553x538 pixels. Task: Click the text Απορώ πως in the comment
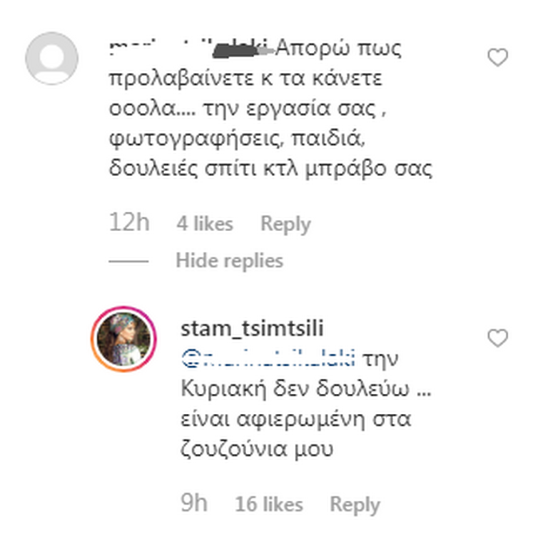pyautogui.click(x=339, y=50)
